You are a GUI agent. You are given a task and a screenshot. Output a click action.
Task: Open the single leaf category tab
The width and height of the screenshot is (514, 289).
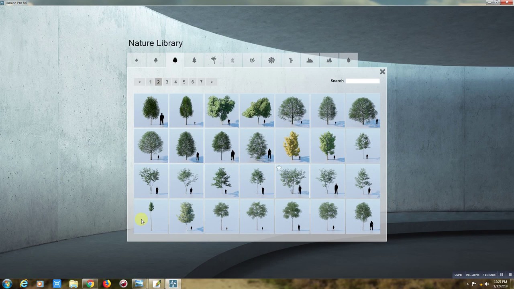tap(349, 60)
